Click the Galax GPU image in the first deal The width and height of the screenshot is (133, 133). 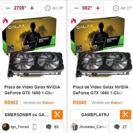click(33, 49)
